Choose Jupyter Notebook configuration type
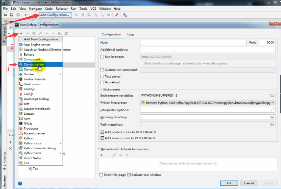The image size is (281, 189). tap(40, 109)
